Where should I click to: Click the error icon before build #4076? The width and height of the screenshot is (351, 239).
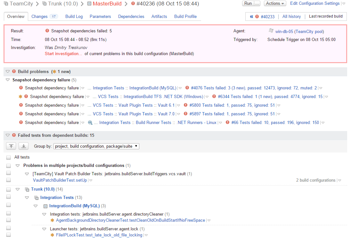[187, 88]
